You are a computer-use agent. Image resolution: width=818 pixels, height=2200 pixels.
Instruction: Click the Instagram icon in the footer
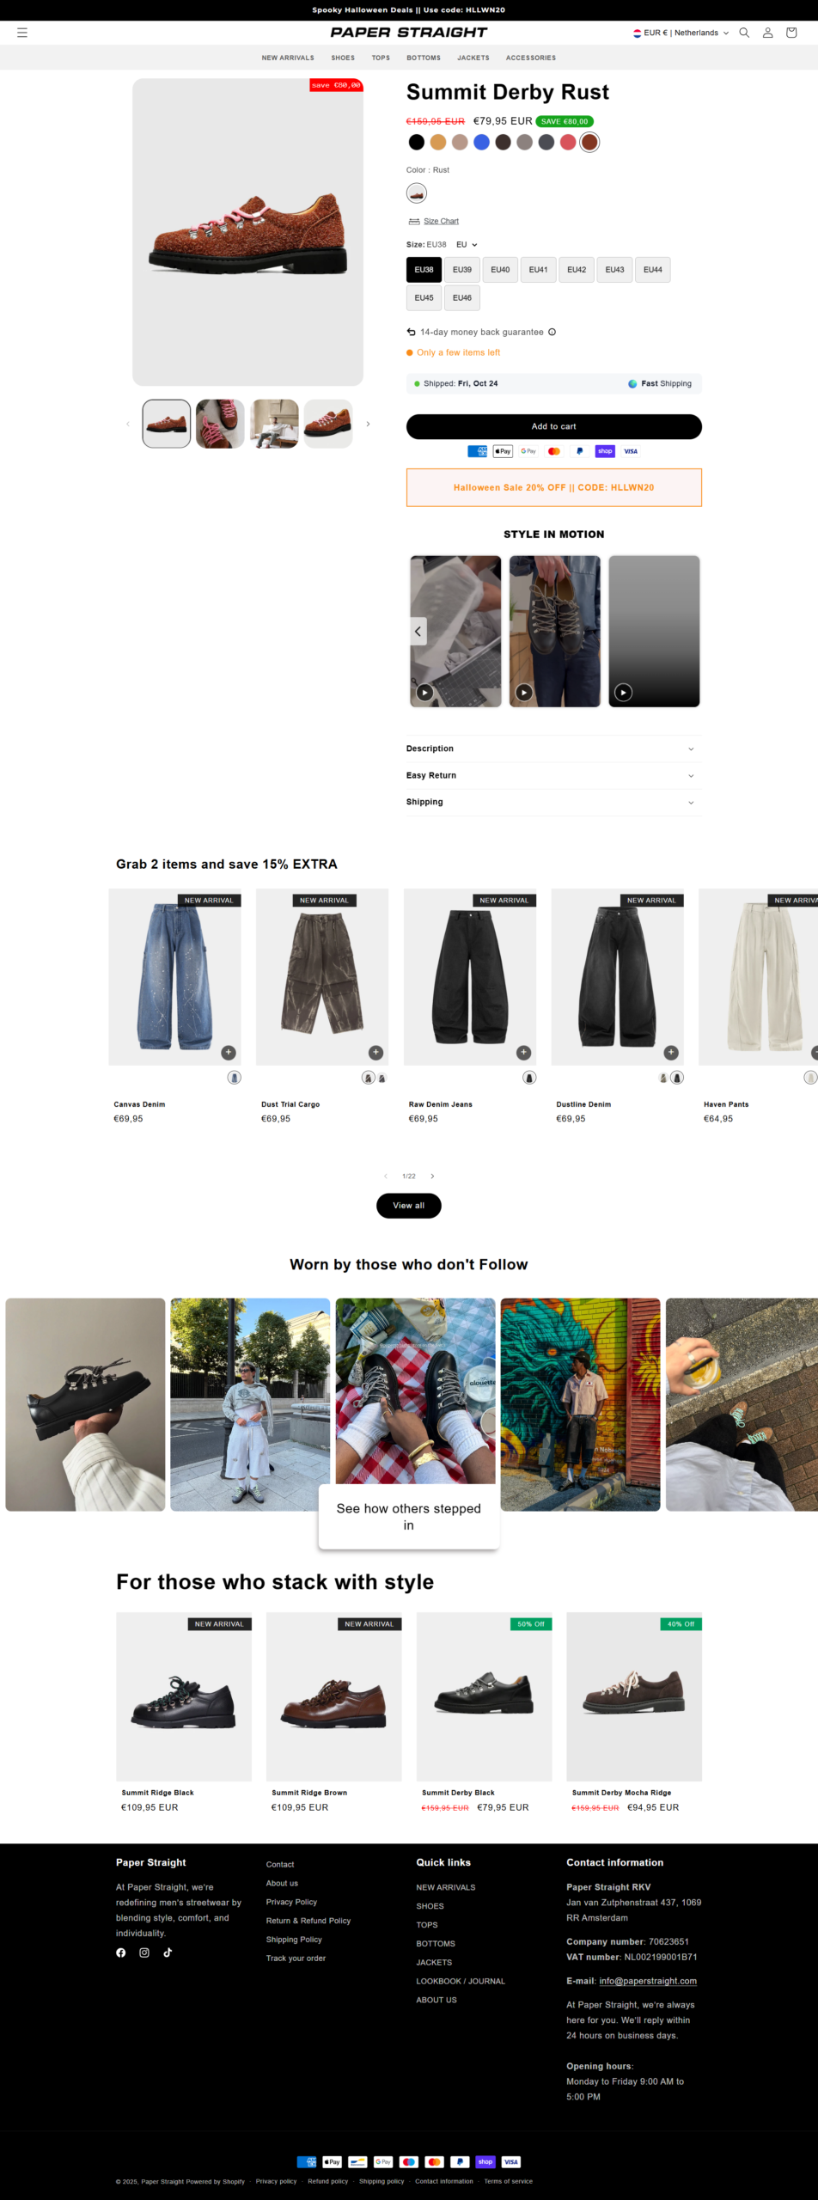tap(144, 1952)
